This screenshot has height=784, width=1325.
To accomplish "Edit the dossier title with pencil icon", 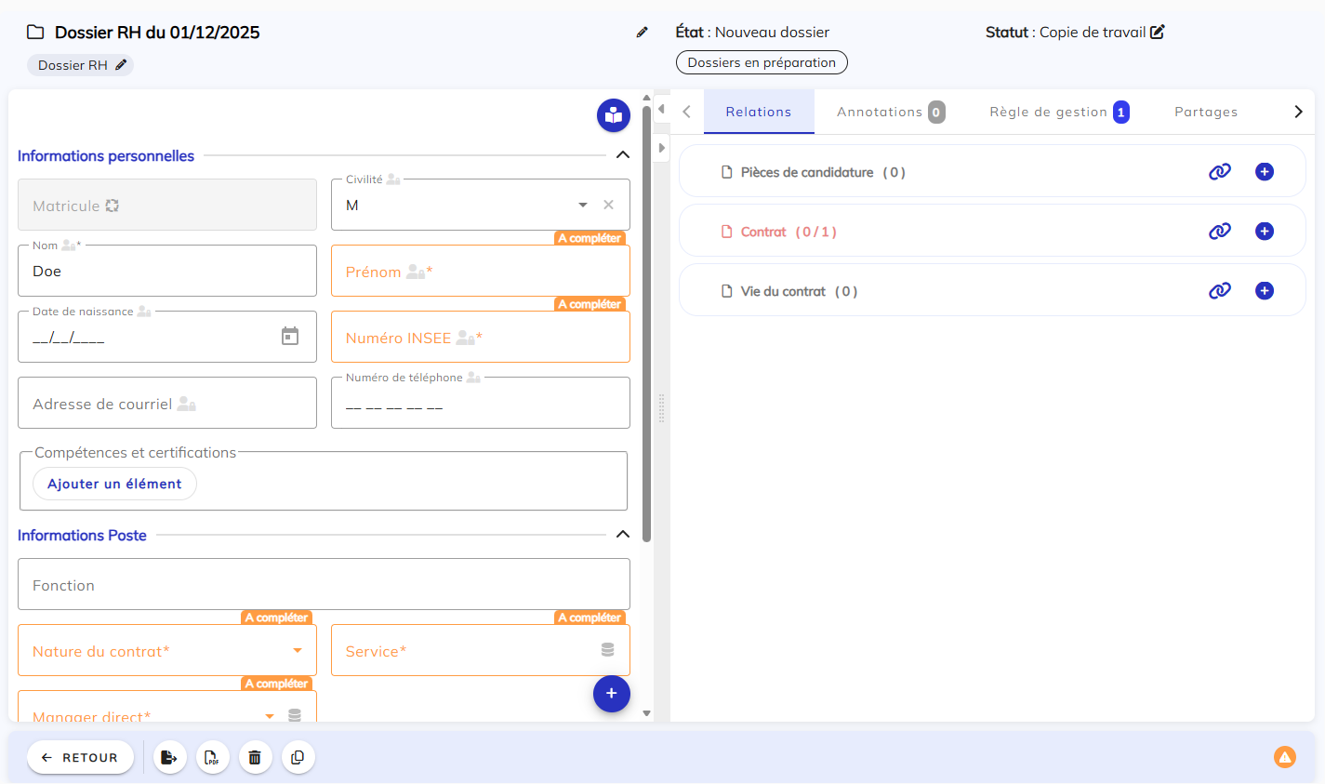I will [642, 33].
